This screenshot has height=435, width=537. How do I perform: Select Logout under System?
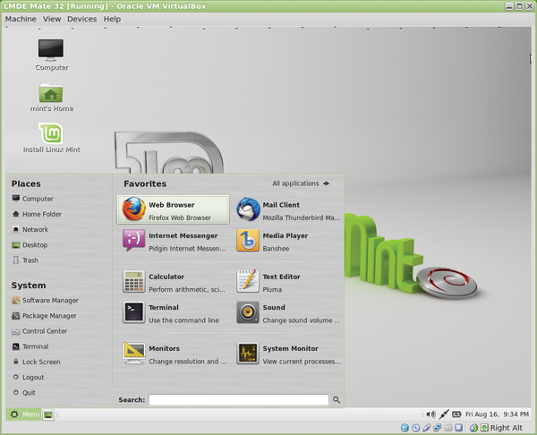click(29, 378)
